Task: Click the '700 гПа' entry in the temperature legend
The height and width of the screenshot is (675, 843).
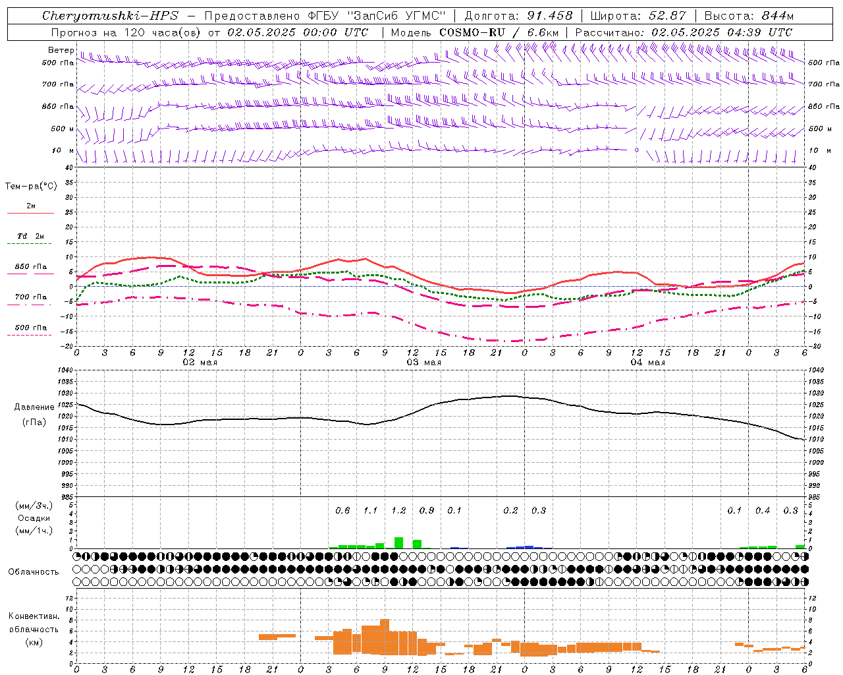Action: pyautogui.click(x=30, y=297)
